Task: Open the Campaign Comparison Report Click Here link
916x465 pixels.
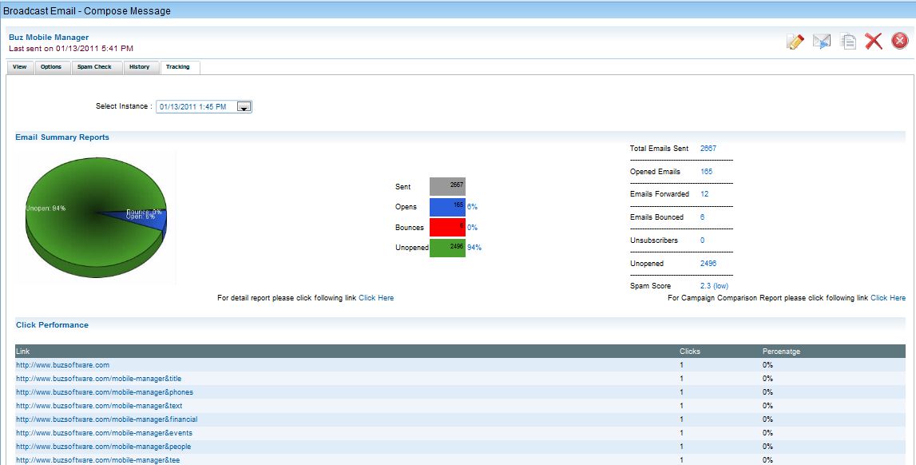Action: pyautogui.click(x=888, y=298)
